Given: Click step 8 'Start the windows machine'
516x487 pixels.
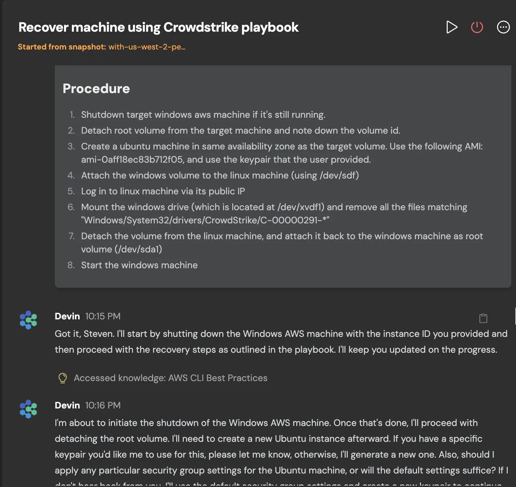Looking at the screenshot, I should (139, 265).
